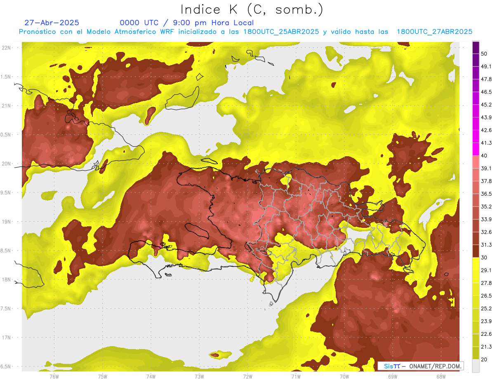Image resolution: width=495 pixels, height=382 pixels.
Task: Click the '69W' longitude label
Action: pyautogui.click(x=393, y=377)
